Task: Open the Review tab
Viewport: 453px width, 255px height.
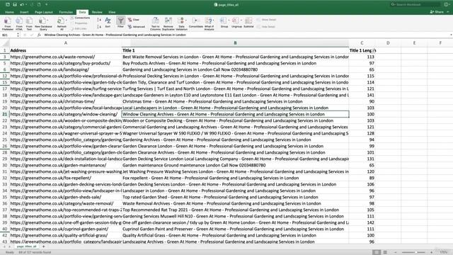Action: pos(97,12)
